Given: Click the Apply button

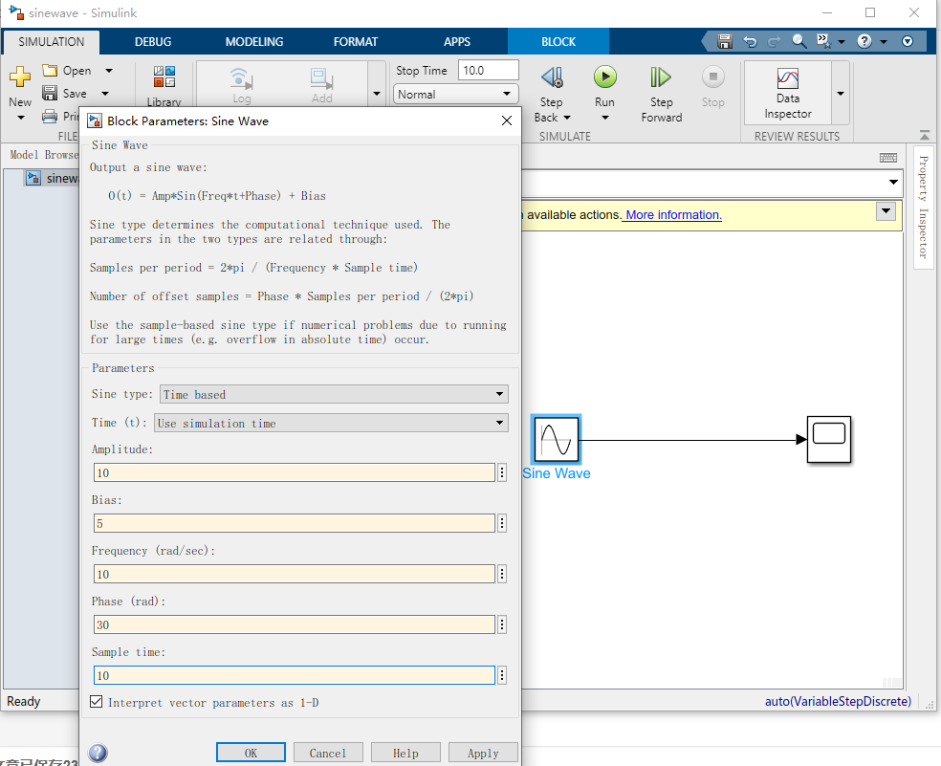Looking at the screenshot, I should tap(483, 753).
